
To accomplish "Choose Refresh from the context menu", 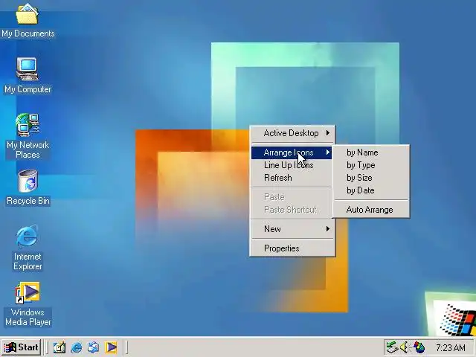I will [x=292, y=178].
